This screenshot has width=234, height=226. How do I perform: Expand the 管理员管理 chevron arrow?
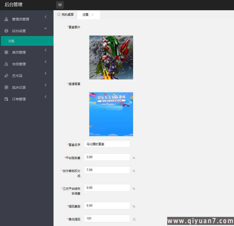pos(46,17)
